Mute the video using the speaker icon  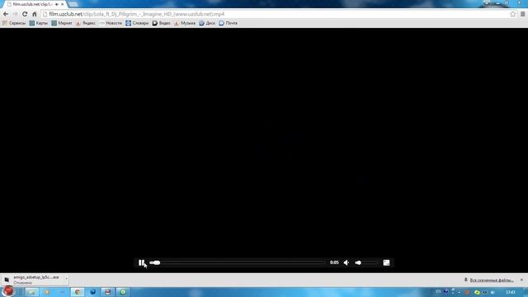click(x=346, y=262)
